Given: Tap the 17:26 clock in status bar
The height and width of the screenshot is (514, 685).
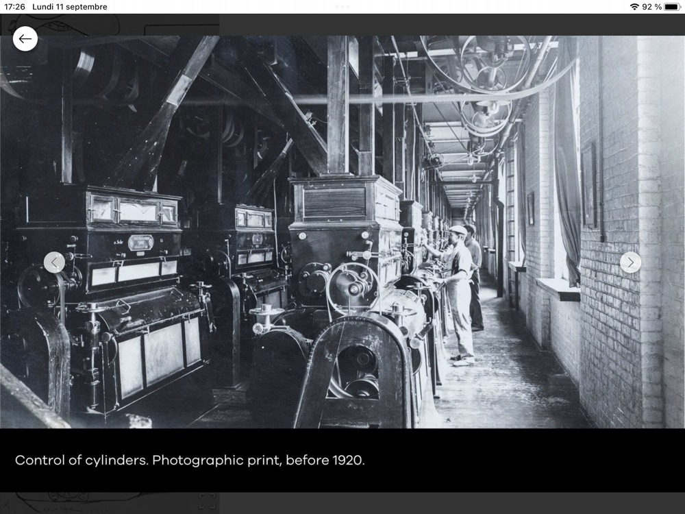Looking at the screenshot, I should pyautogui.click(x=14, y=7).
